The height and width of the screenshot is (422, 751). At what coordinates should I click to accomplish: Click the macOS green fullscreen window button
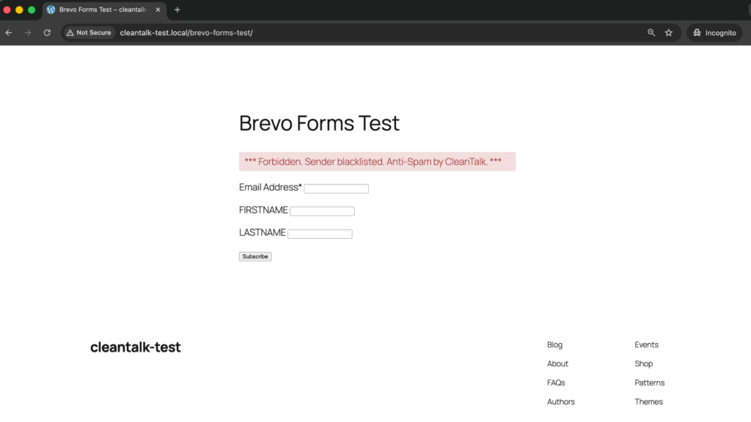tap(32, 10)
